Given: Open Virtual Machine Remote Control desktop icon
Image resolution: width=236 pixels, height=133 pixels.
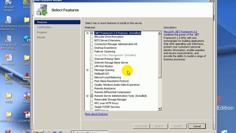Looking at the screenshot, I should pyautogui.click(x=8, y=23).
